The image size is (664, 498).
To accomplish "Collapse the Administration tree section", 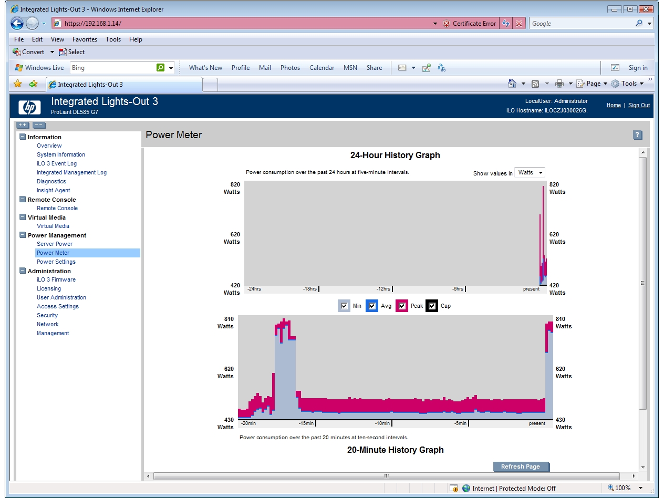I will click(x=23, y=271).
